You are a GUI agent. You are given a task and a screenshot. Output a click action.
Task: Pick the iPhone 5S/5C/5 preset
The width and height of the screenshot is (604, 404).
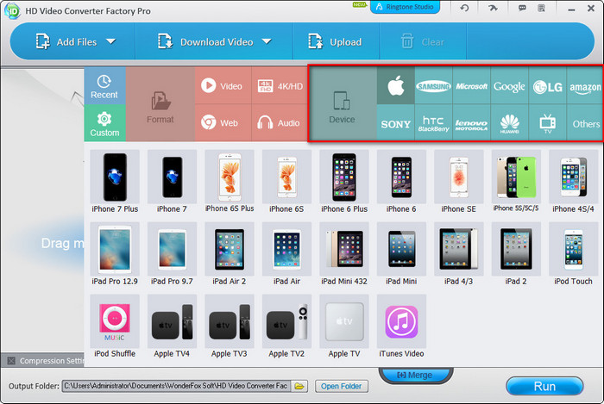tap(516, 183)
